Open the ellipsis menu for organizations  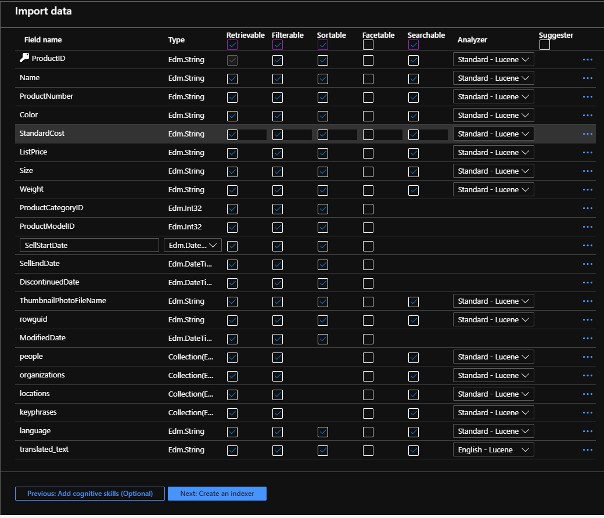pyautogui.click(x=587, y=375)
